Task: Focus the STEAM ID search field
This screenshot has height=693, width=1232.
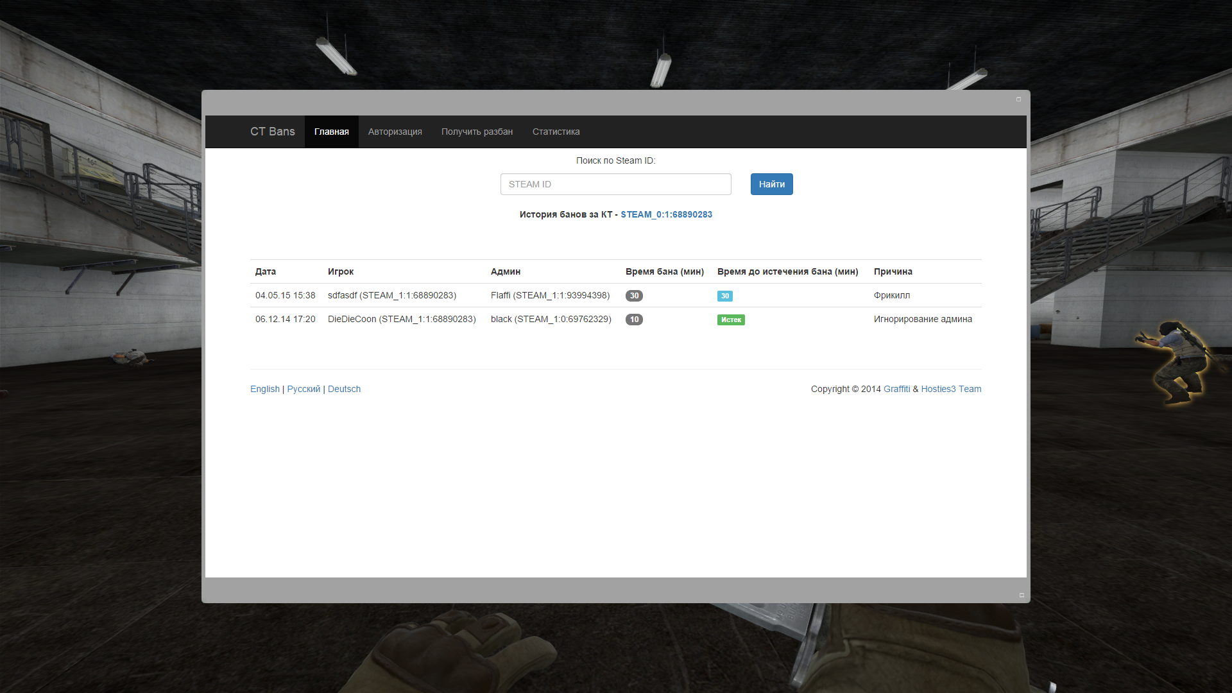Action: click(615, 184)
